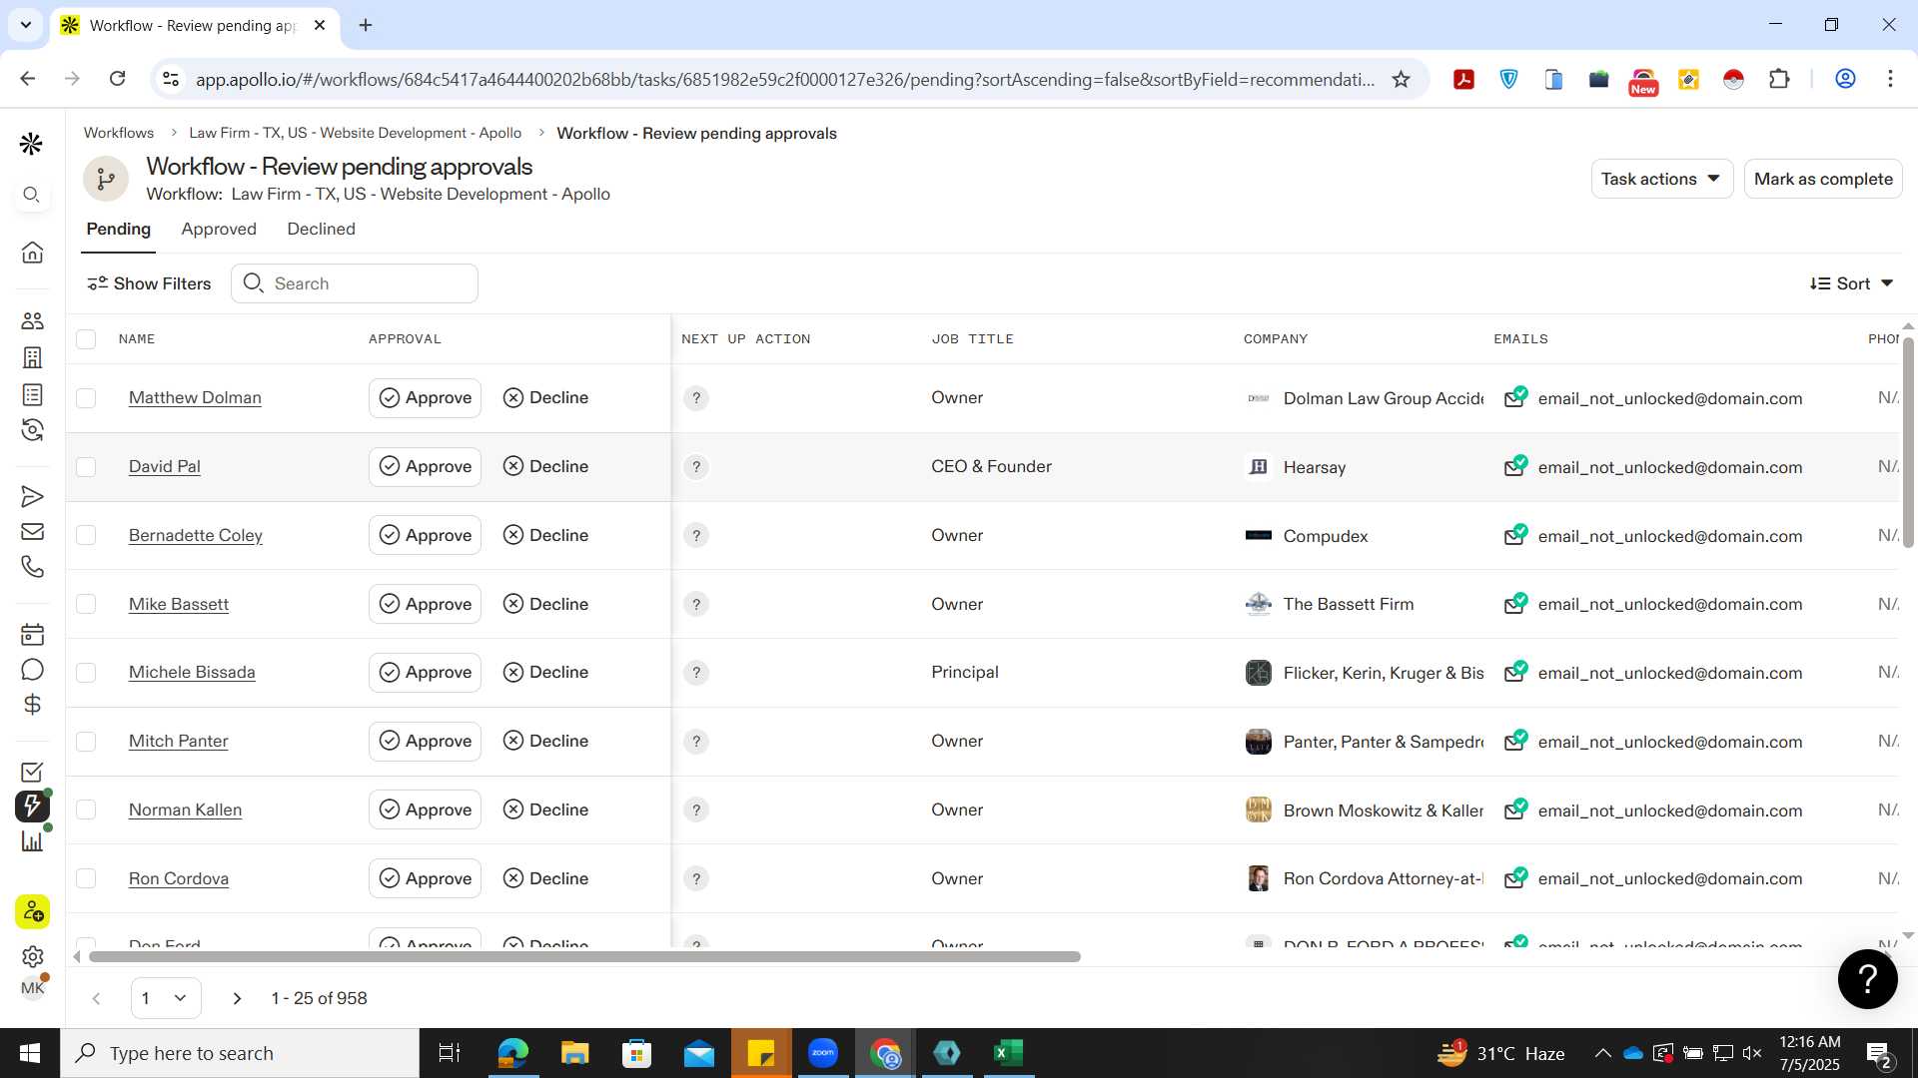
Task: Click verified email icon in Mike Bassett row
Action: pyautogui.click(x=1515, y=604)
